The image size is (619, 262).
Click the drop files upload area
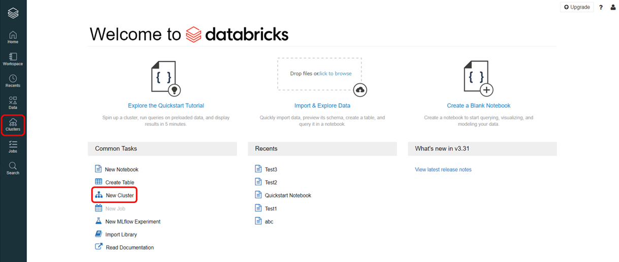tap(319, 74)
